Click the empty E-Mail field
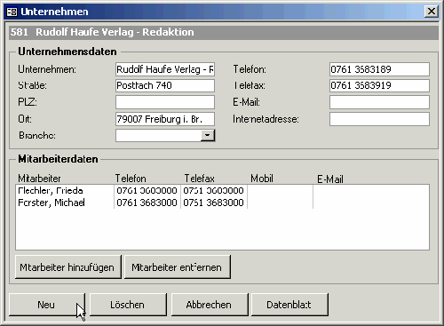The height and width of the screenshot is (326, 444). coord(379,102)
